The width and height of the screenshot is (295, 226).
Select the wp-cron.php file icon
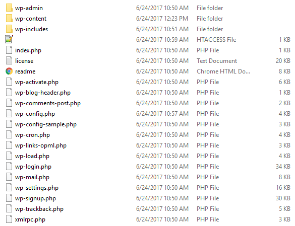tap(9, 135)
